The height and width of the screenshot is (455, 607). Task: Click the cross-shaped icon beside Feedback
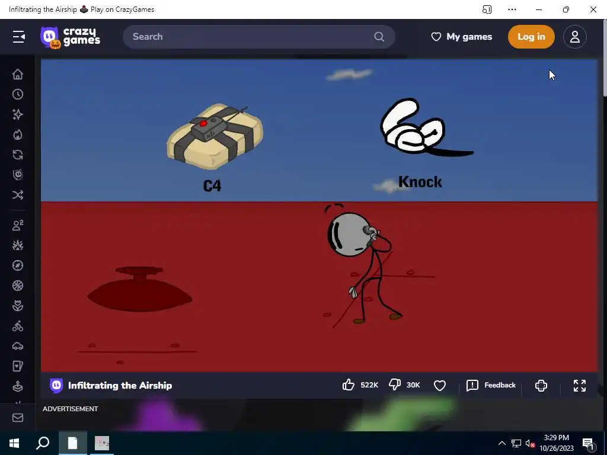pyautogui.click(x=541, y=385)
